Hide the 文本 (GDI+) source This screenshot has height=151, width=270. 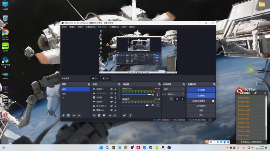111,106
